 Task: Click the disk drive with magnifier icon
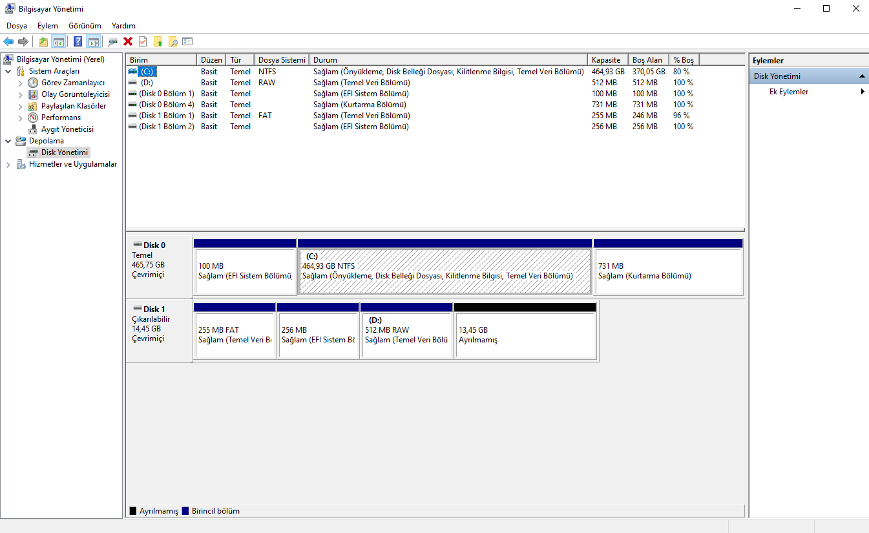coord(113,42)
